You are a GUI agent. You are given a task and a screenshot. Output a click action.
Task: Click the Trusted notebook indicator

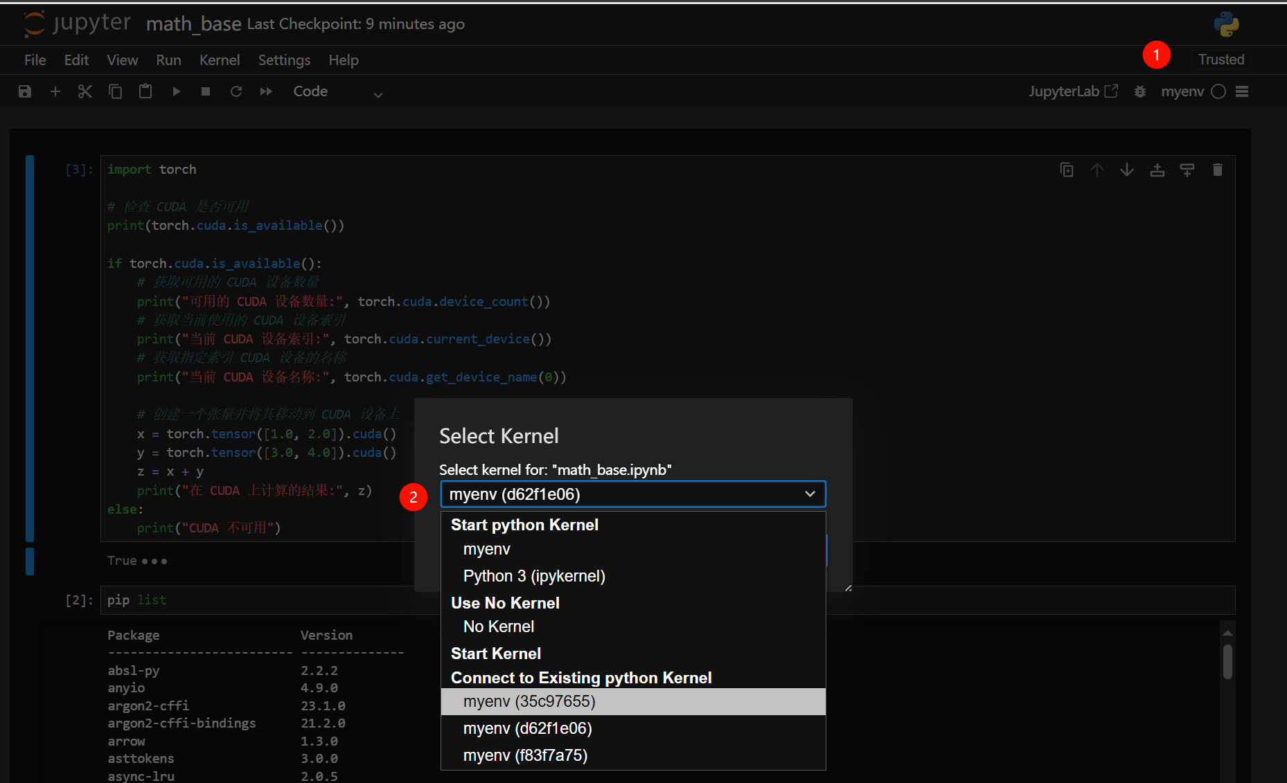pyautogui.click(x=1221, y=60)
